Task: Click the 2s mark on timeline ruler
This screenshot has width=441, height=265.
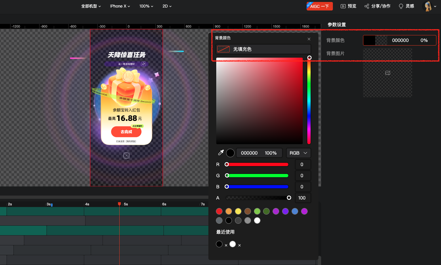Action: click(10, 204)
